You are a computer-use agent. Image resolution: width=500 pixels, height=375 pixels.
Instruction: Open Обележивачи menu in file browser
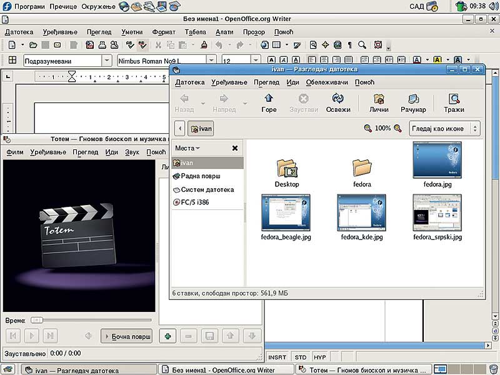point(327,82)
